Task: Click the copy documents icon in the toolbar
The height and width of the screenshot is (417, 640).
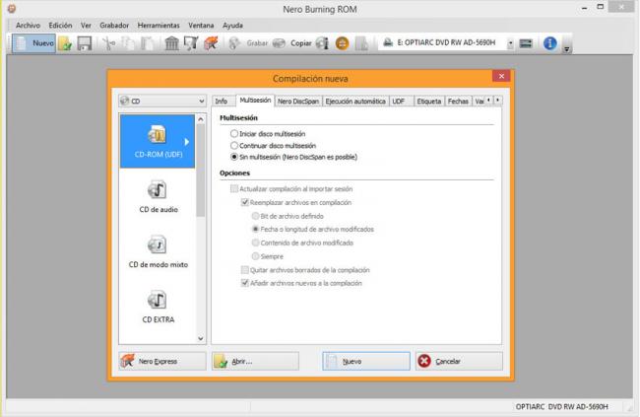Action: (x=128, y=43)
